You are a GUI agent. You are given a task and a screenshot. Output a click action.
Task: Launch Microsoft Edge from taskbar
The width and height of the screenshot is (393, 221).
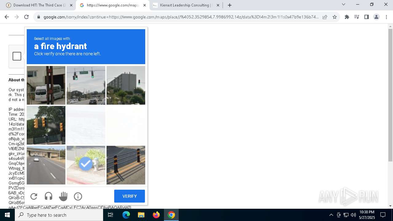(x=126, y=215)
